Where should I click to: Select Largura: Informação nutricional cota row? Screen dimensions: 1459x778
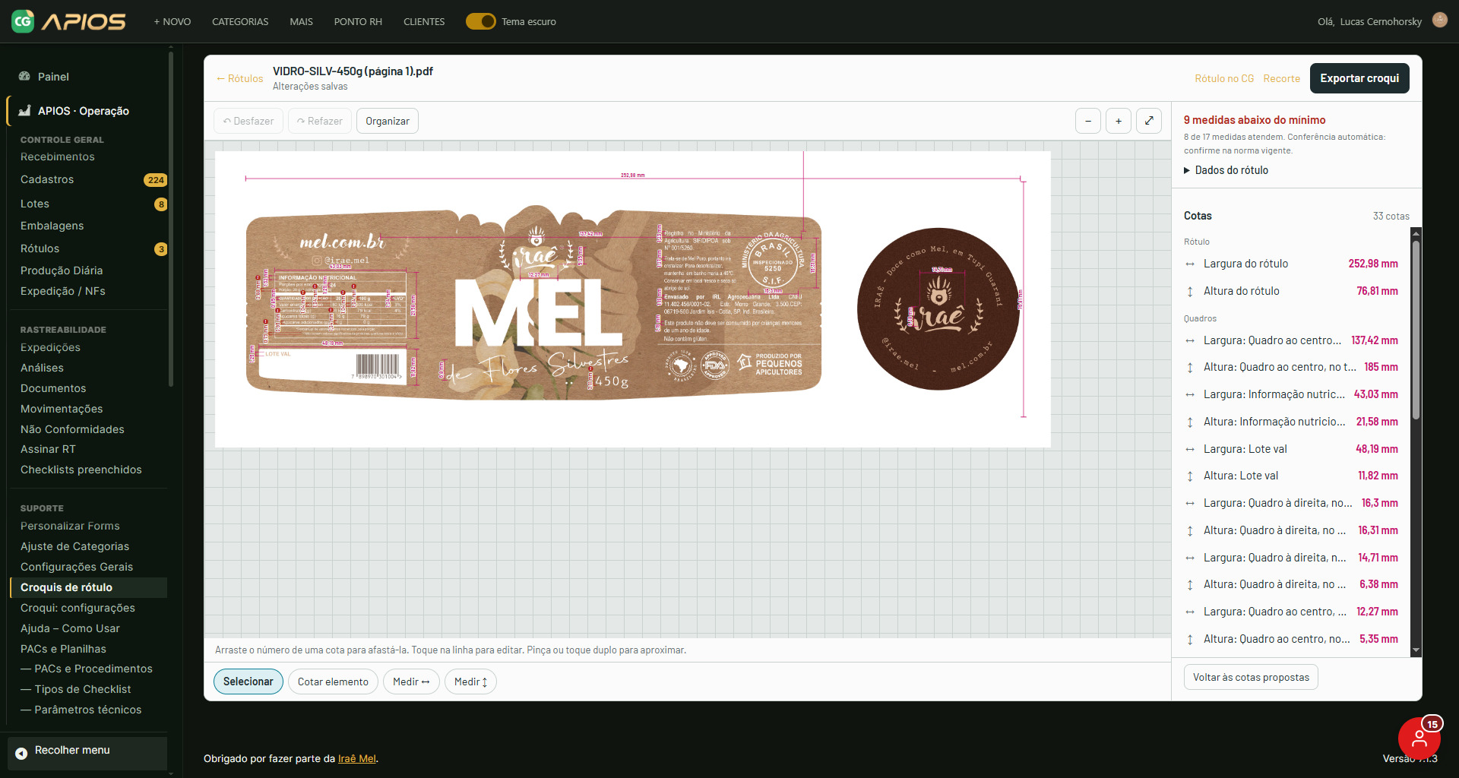1291,394
